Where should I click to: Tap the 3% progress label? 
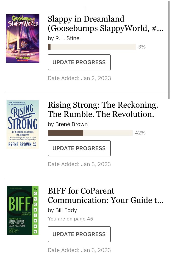[x=142, y=47]
